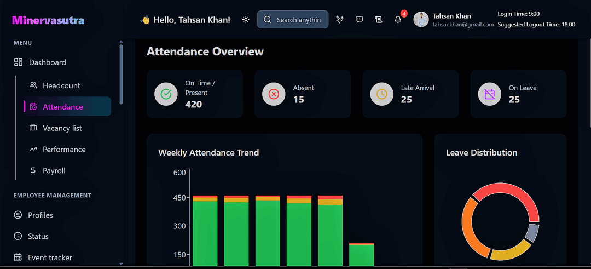Click the Profiles user circle icon
This screenshot has width=591, height=269.
click(18, 215)
